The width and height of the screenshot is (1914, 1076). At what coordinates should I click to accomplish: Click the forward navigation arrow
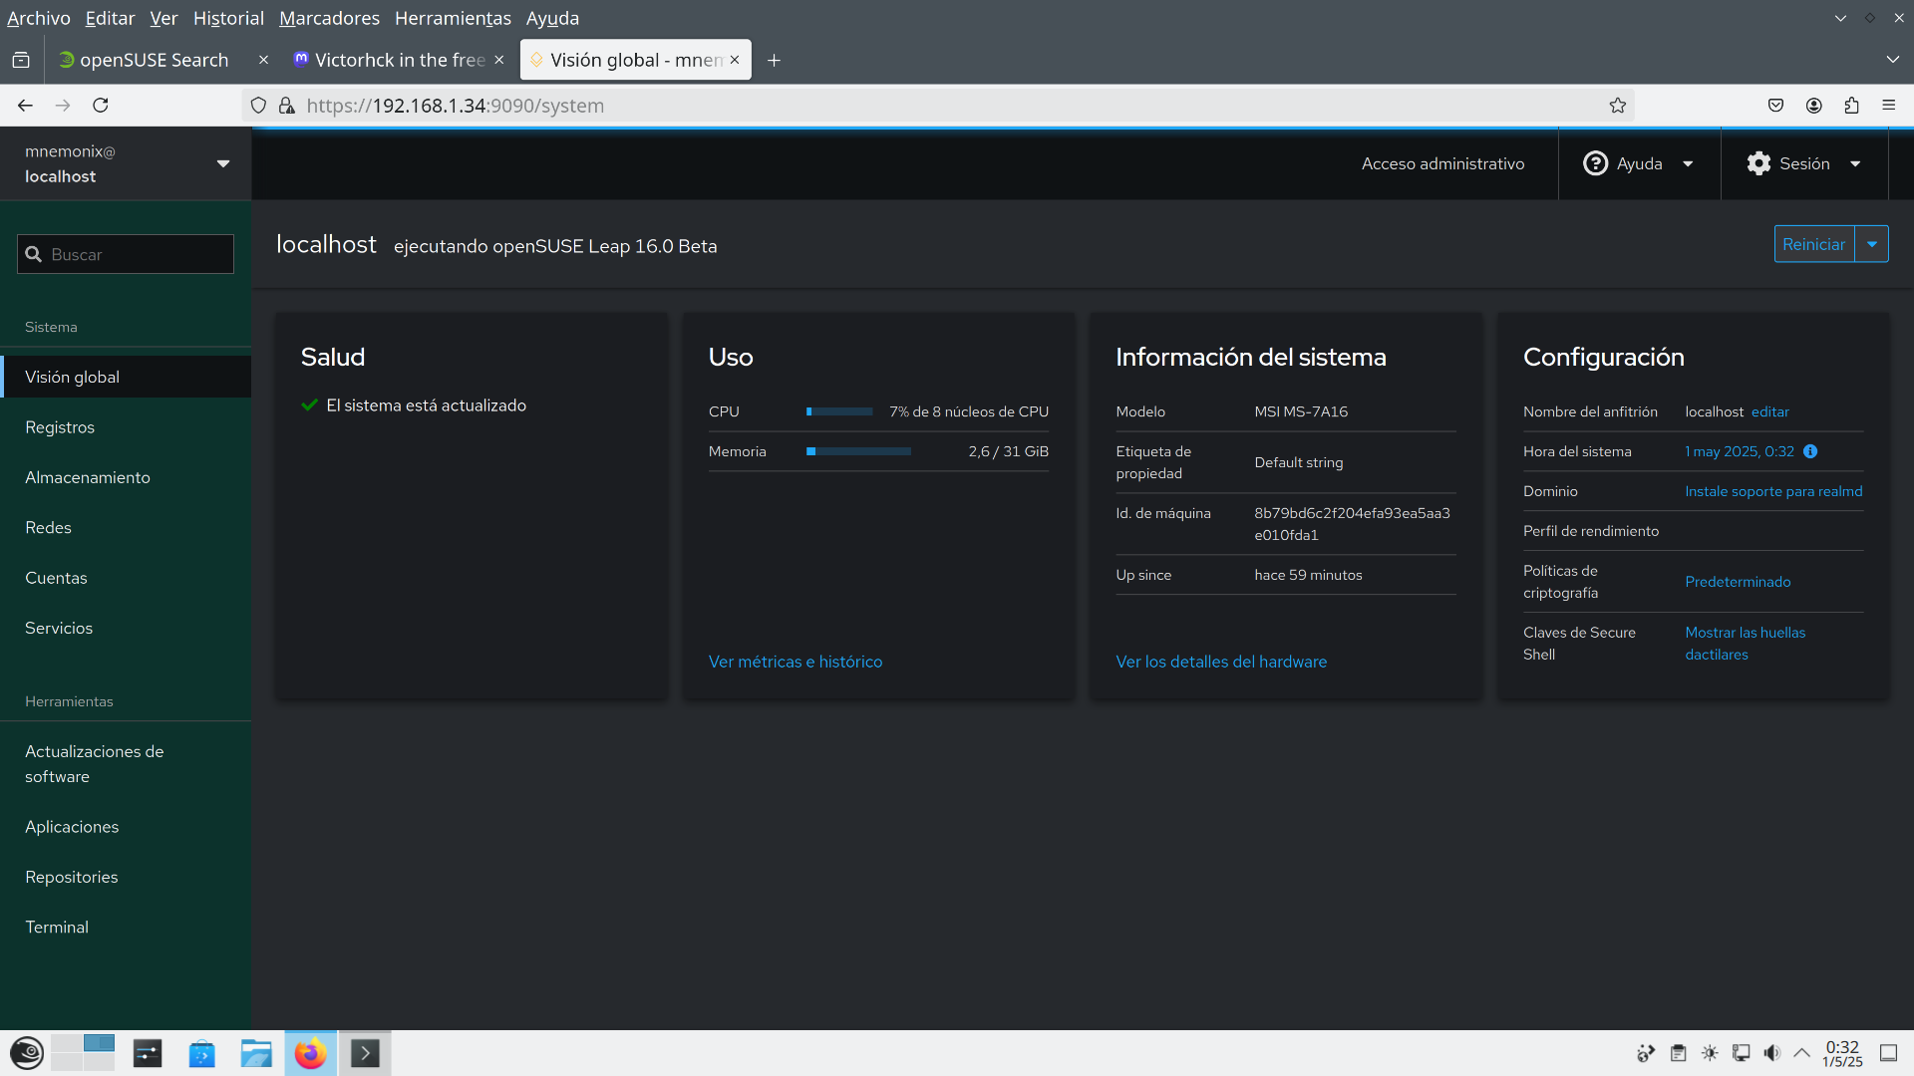coord(63,106)
